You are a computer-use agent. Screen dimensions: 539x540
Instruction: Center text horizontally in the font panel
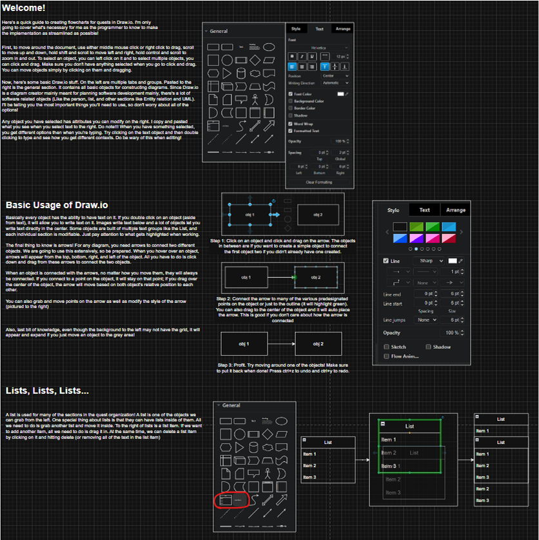point(302,66)
